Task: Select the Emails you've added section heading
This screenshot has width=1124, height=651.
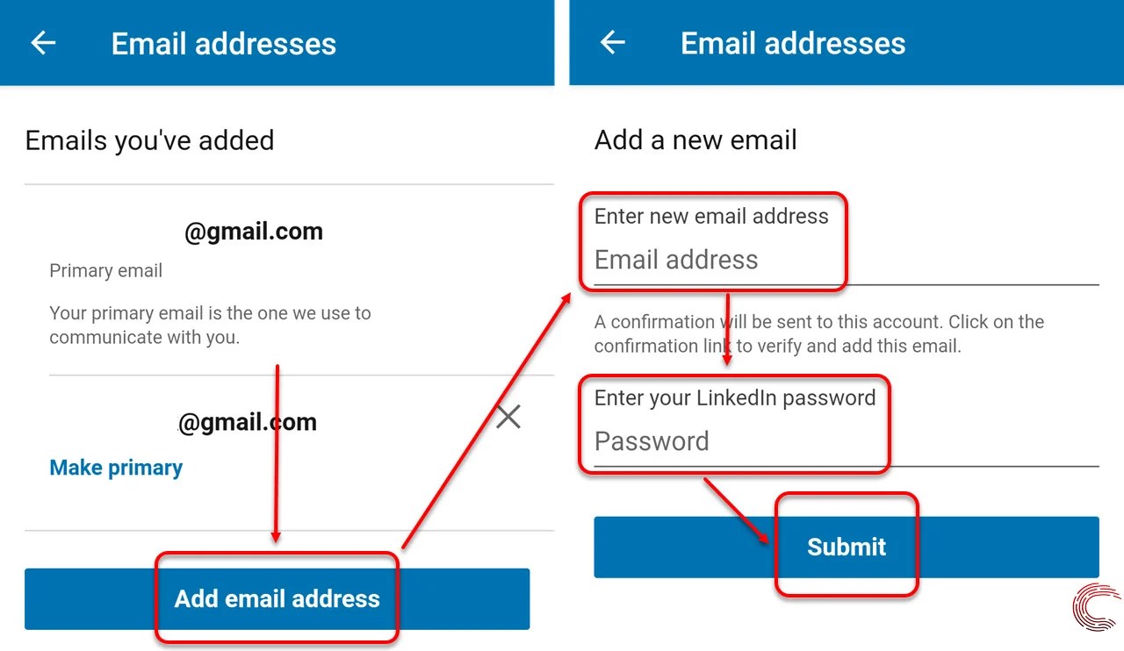Action: coord(149,140)
